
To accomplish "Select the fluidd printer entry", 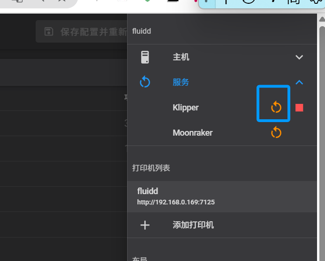I will click(148, 191).
